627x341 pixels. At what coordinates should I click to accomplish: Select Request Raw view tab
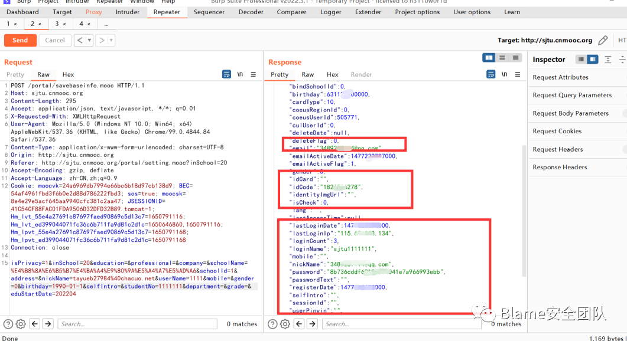[43, 75]
